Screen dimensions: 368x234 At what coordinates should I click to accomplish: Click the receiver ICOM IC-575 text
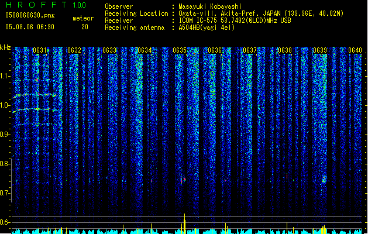pos(235,20)
